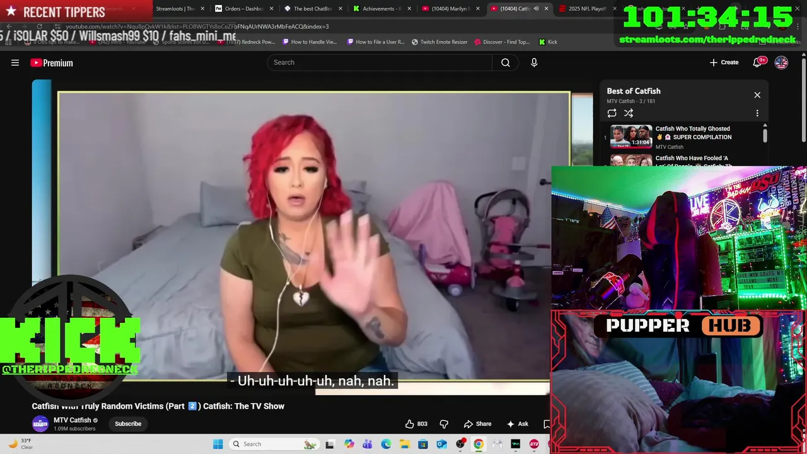Open the green waveform app on taskbar
The height and width of the screenshot is (454, 807).
point(516,444)
